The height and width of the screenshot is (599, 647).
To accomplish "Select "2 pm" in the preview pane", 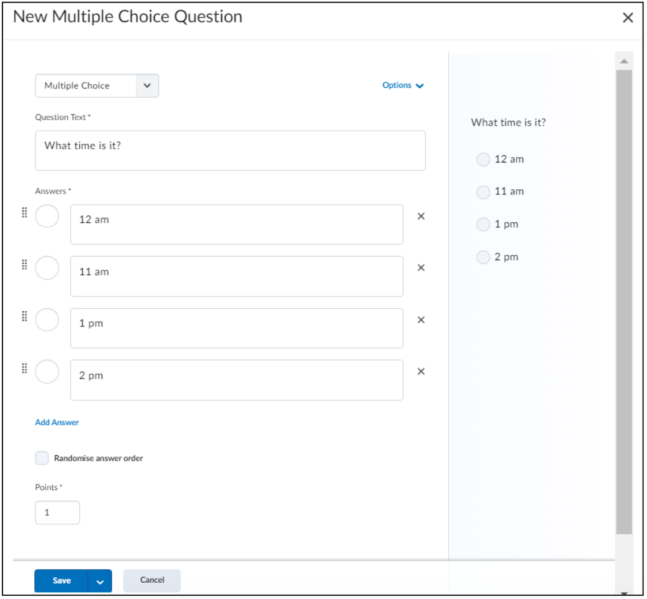I will click(x=483, y=258).
